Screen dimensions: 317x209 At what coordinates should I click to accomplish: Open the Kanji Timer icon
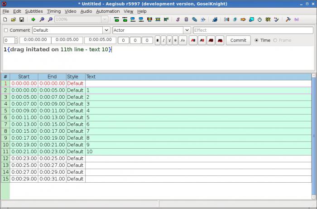[x=268, y=19]
